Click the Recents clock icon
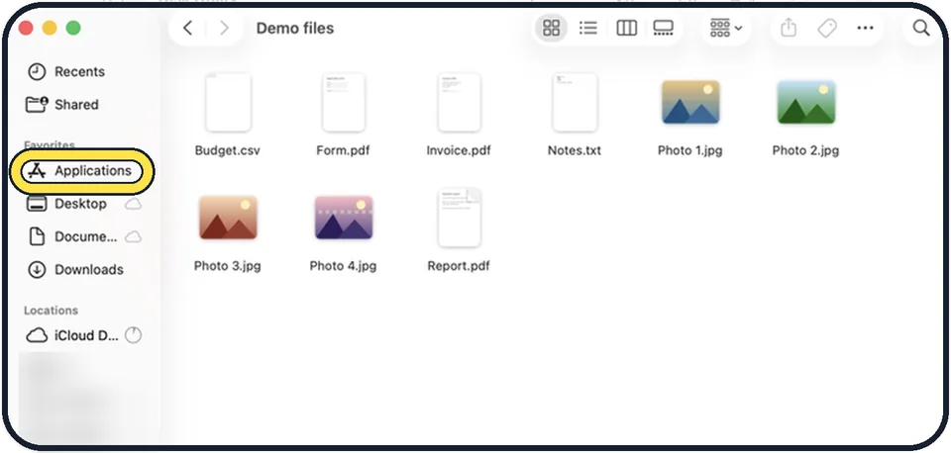 click(37, 71)
